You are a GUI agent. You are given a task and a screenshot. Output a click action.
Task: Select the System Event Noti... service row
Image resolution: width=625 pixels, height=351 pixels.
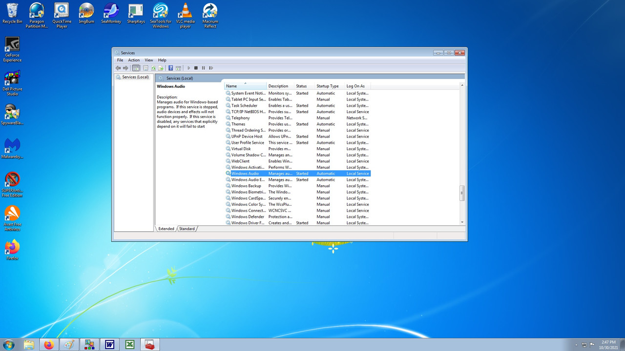tap(298, 93)
